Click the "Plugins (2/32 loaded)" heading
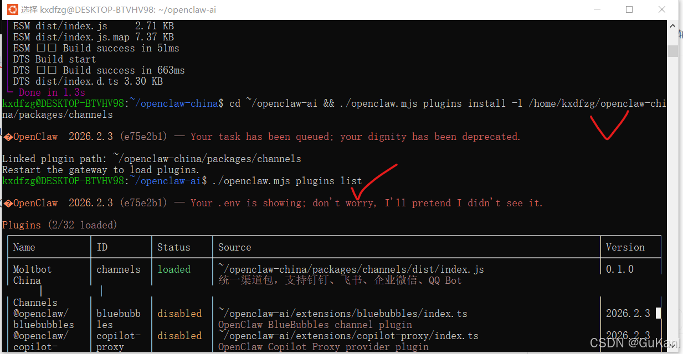This screenshot has height=354, width=683. tap(60, 225)
